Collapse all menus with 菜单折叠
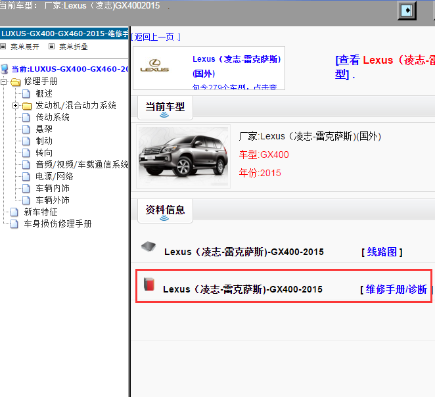This screenshot has height=397, width=435. click(74, 47)
